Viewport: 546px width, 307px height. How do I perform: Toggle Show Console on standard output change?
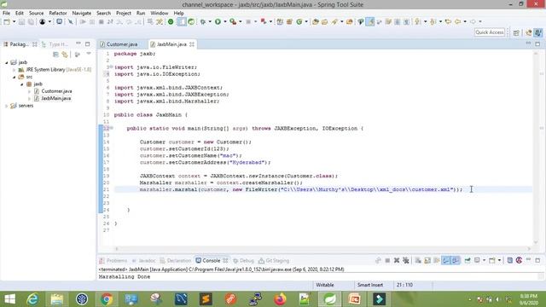(446, 260)
